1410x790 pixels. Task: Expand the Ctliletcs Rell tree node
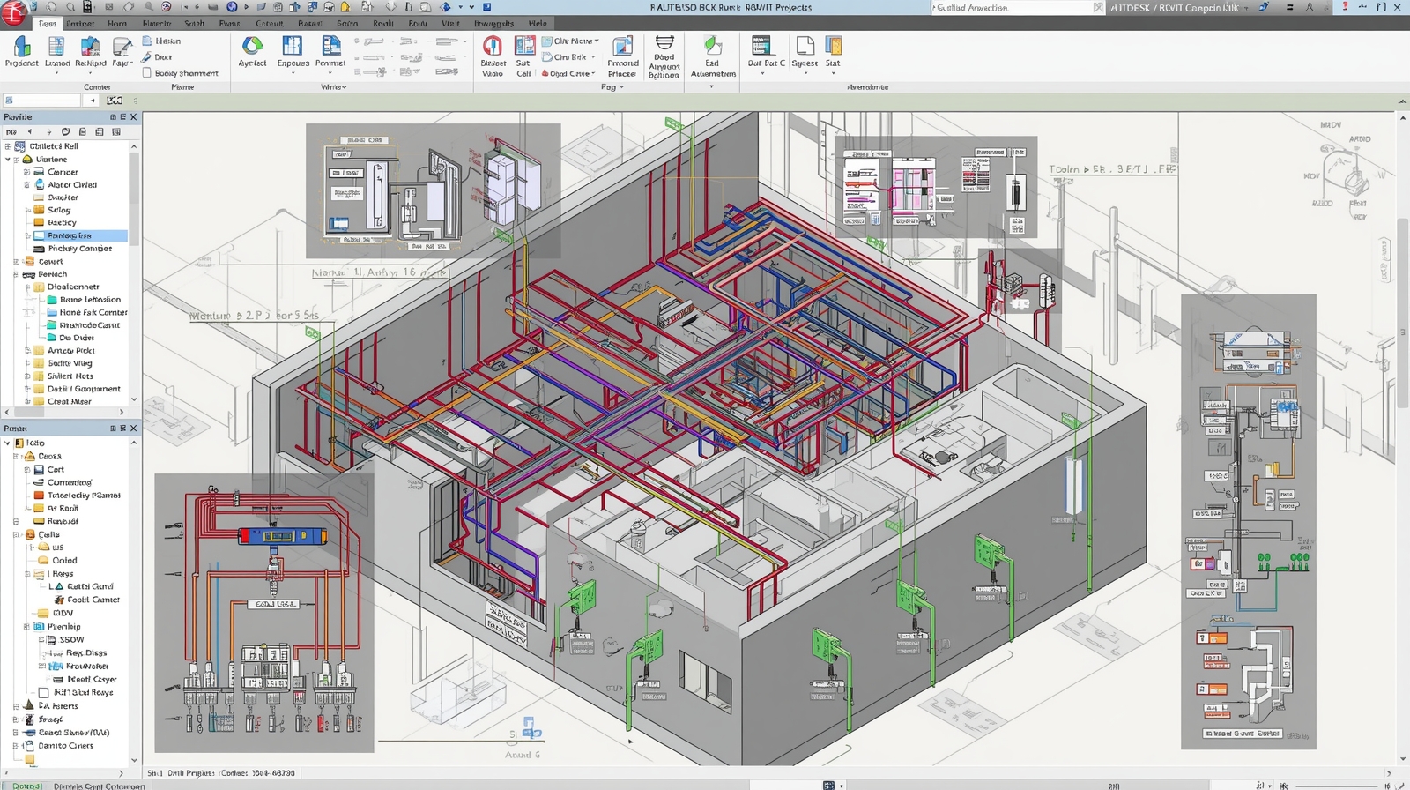pos(8,146)
